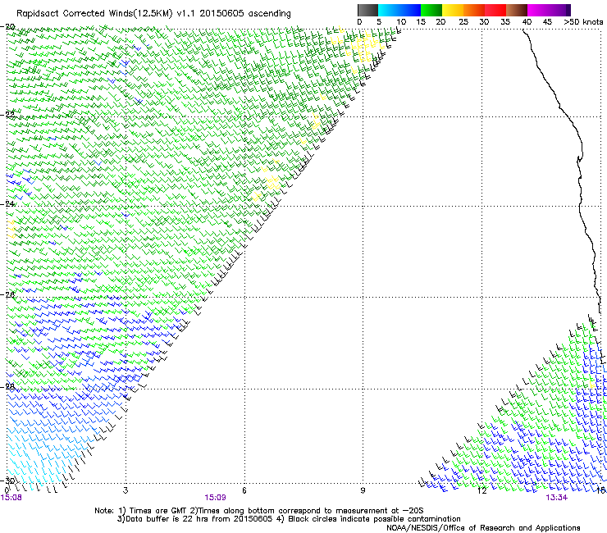Image resolution: width=607 pixels, height=533 pixels.
Task: Click the longitude axis label 3
Action: point(126,490)
